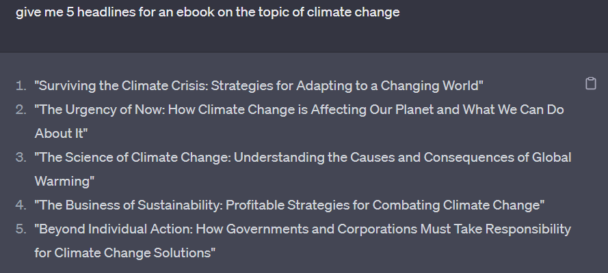The image size is (608, 273).
Task: Click list number 5 in the response
Action: pyautogui.click(x=21, y=229)
